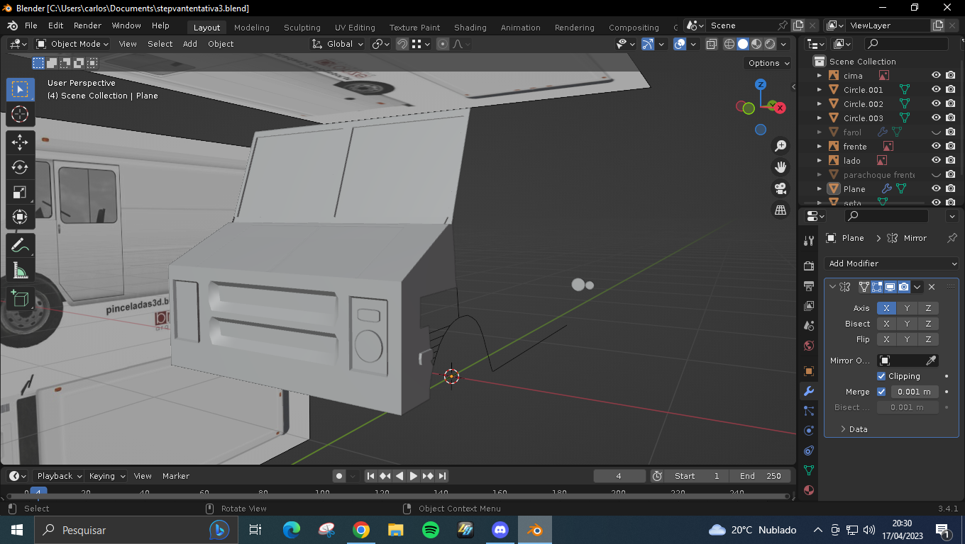Select the Rotate tool
The width and height of the screenshot is (965, 544).
[20, 167]
